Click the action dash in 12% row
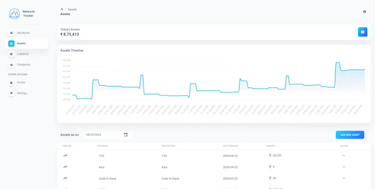Viewport: 375px width, 189px height. pyautogui.click(x=344, y=155)
